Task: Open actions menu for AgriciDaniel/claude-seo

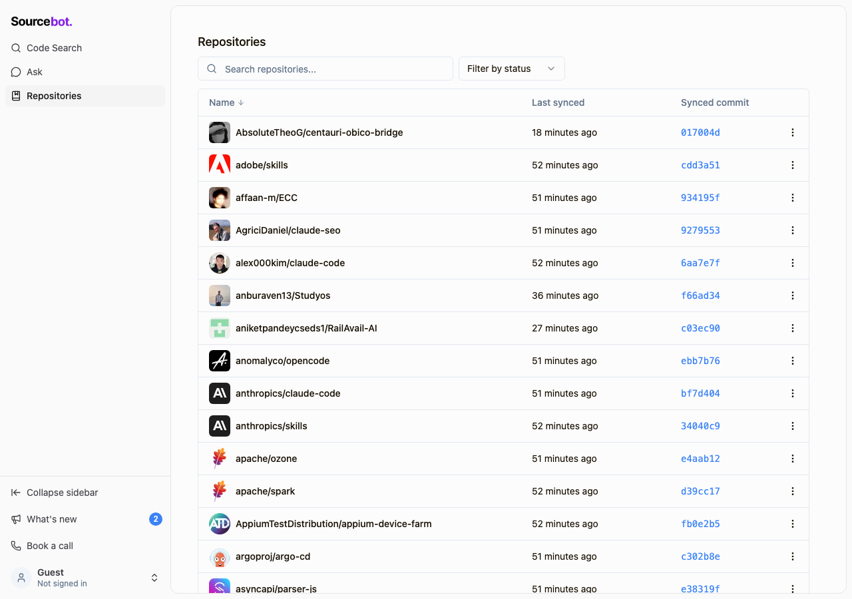Action: pos(793,230)
